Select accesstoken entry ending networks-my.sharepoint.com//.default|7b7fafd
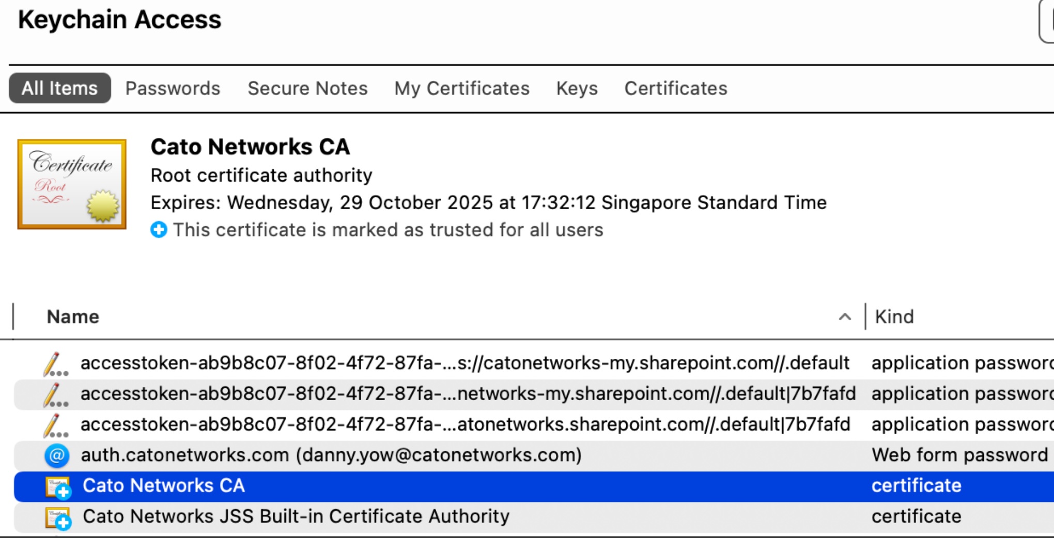Screen dimensions: 1054x538 (x=468, y=393)
